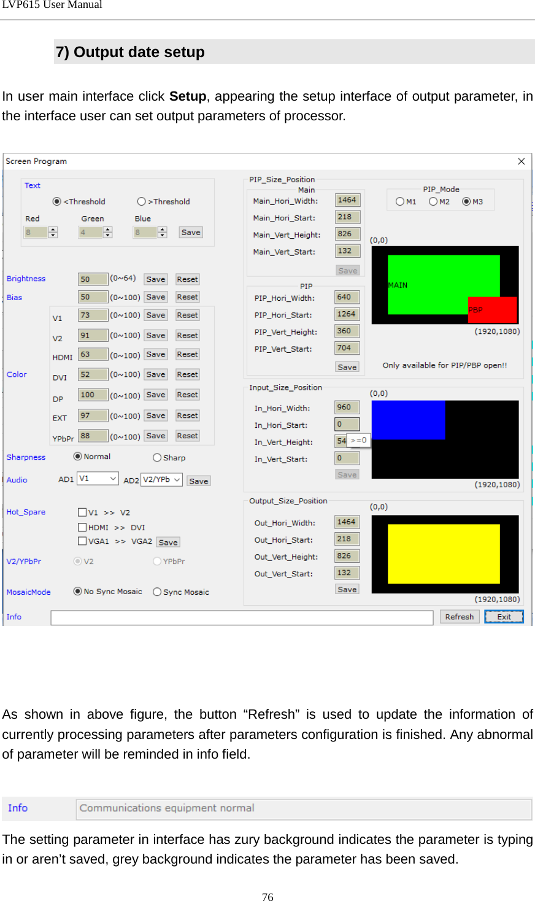Click the Refresh button
This screenshot has width=535, height=901.
(x=460, y=617)
